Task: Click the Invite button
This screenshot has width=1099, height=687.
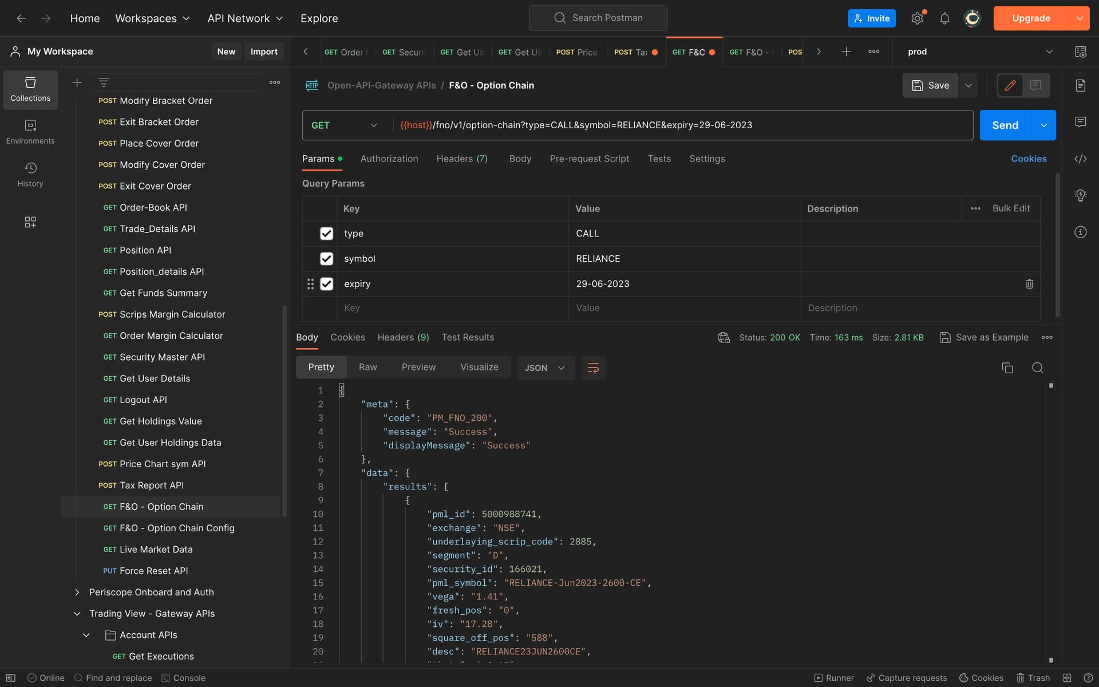Action: tap(872, 18)
